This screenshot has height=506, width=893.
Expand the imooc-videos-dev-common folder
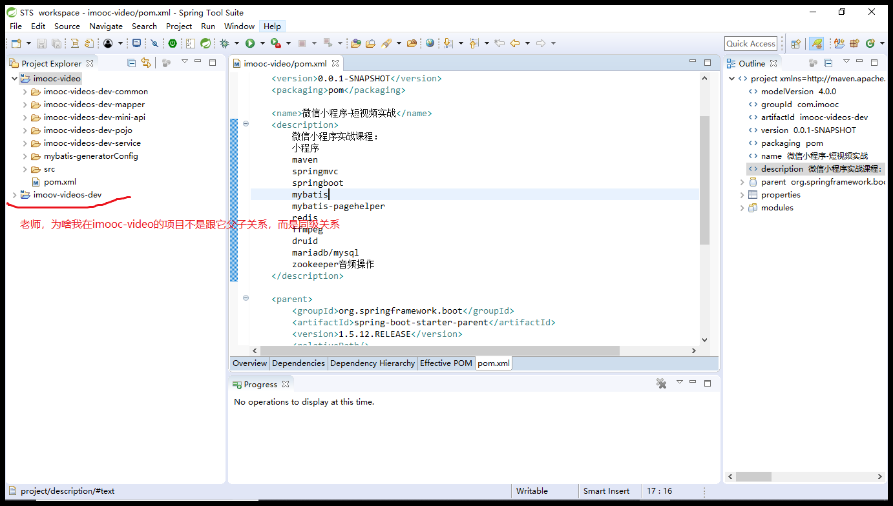point(25,92)
